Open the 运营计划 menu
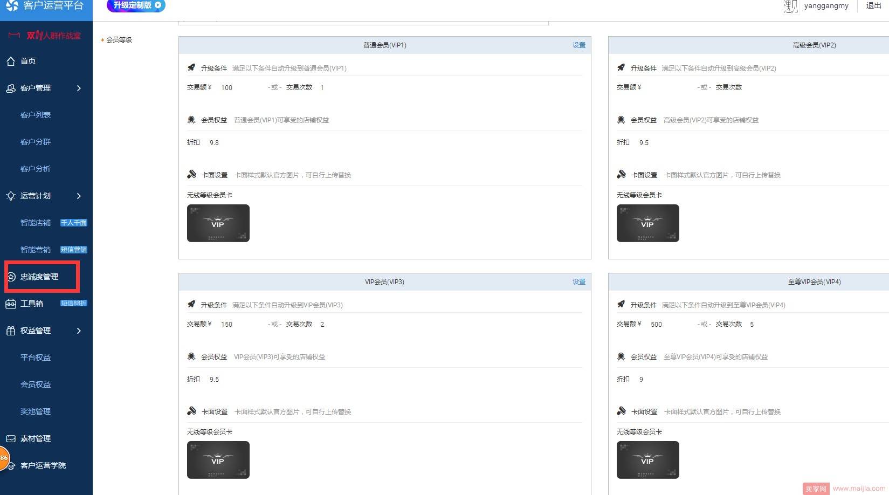Viewport: 889px width, 495px height. (36, 196)
